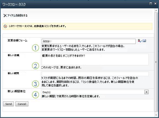The width and height of the screenshot is (159, 118).
Task: Click the check names icon beside Anna field
Action: [x=140, y=41]
